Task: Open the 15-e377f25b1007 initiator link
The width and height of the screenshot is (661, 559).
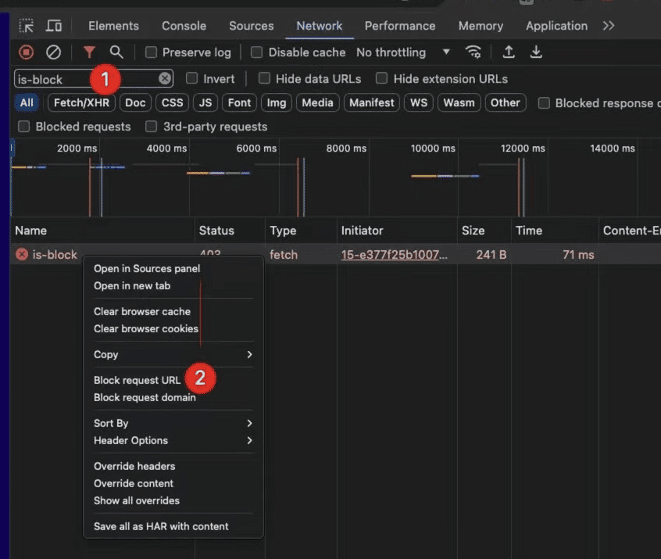Action: 395,254
